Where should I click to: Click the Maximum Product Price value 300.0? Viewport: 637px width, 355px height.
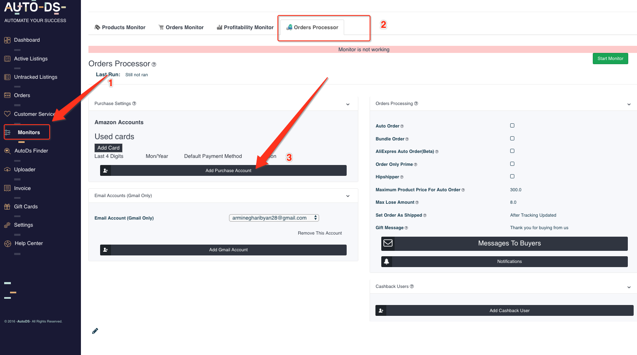[x=516, y=190]
